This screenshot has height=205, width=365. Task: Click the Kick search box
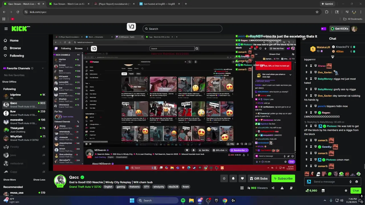tap(182, 29)
